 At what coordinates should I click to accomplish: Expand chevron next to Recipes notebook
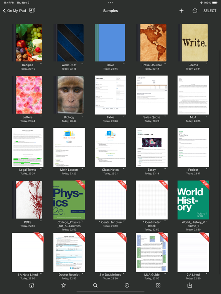click(41, 64)
